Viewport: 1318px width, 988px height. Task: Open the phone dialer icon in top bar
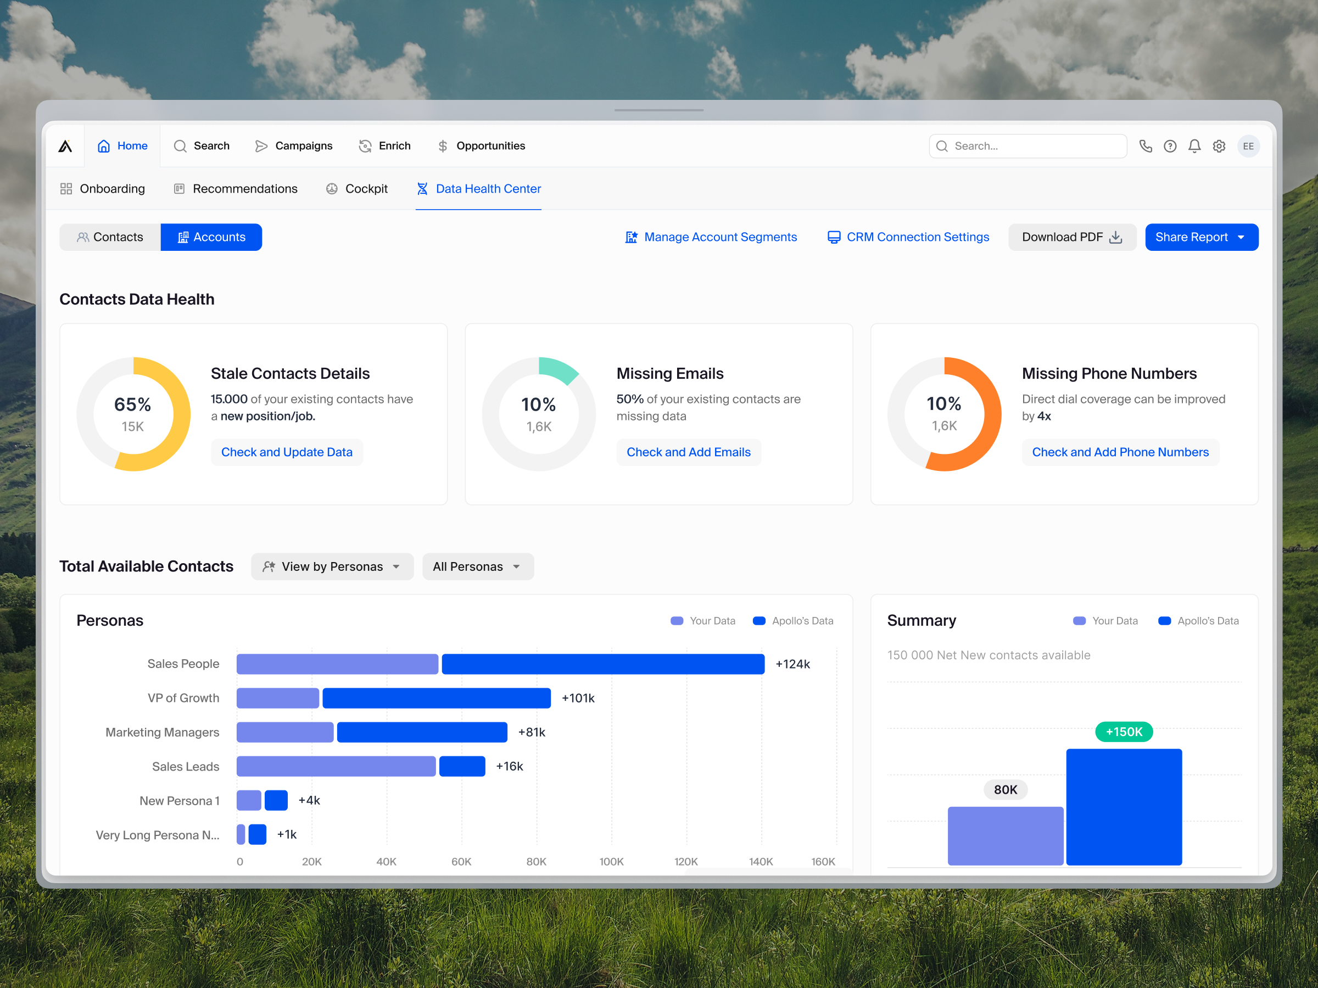(1146, 146)
